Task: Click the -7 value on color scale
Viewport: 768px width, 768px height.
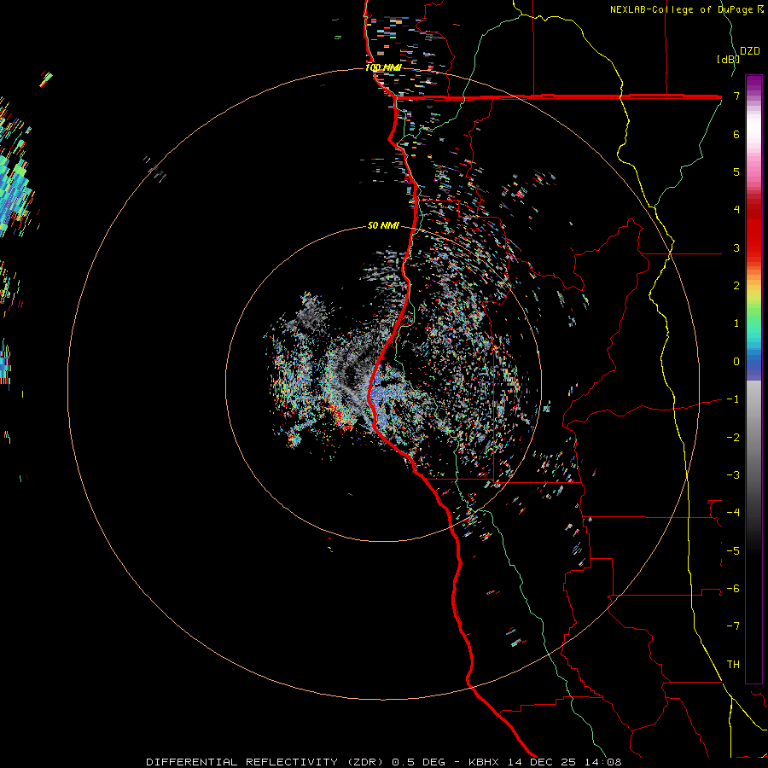Action: 733,626
